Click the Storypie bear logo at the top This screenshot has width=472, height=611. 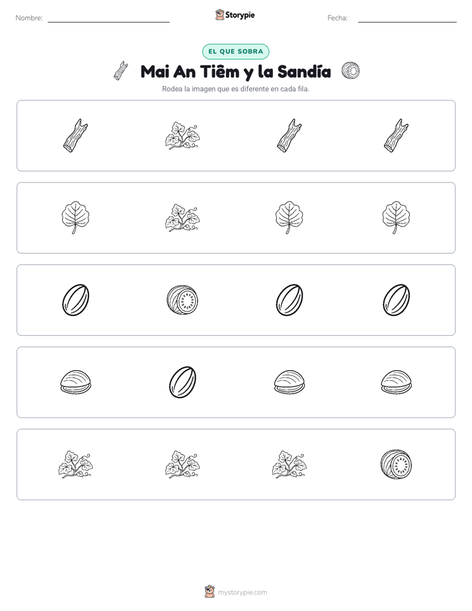click(x=219, y=15)
